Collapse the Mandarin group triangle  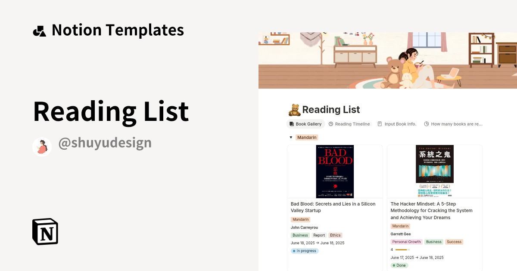[x=291, y=137]
